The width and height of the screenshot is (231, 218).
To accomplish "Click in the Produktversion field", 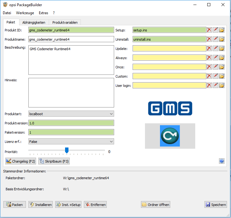I will (71, 123).
